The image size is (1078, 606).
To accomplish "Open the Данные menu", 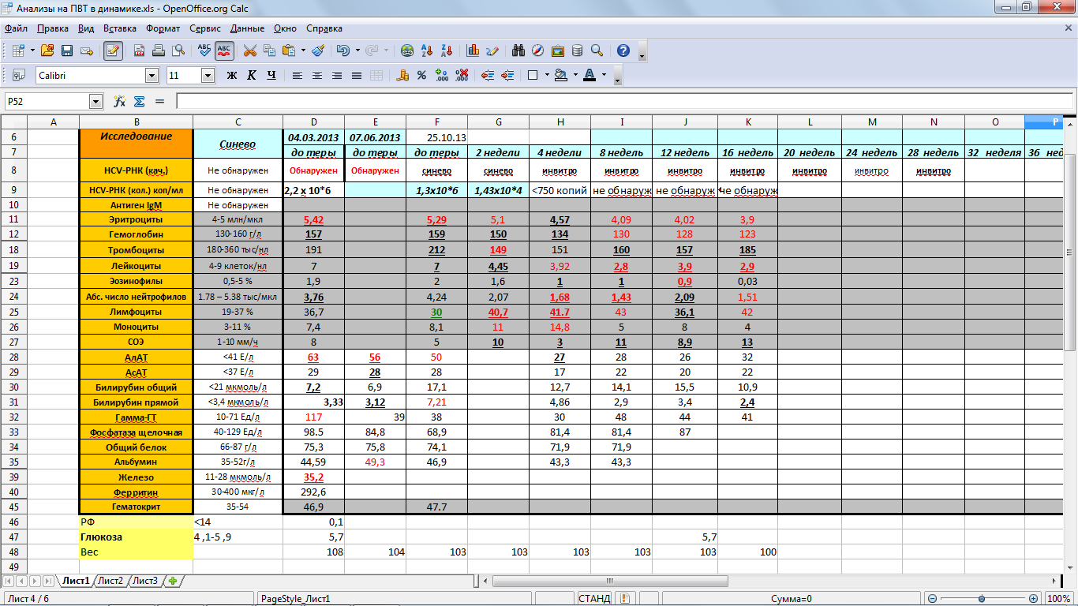I will 248,28.
